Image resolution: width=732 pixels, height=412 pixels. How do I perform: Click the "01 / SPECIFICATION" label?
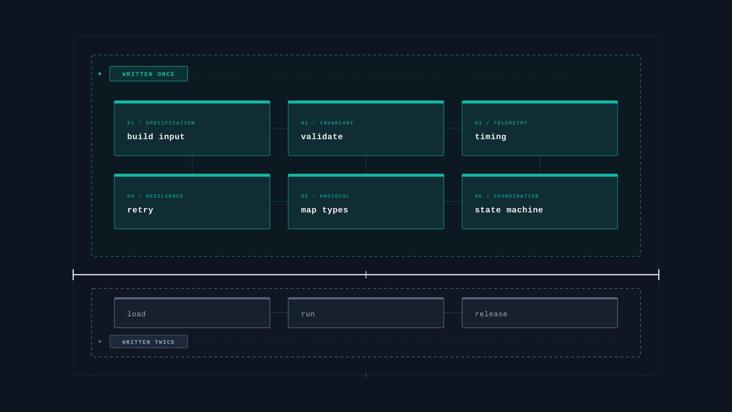(161, 123)
